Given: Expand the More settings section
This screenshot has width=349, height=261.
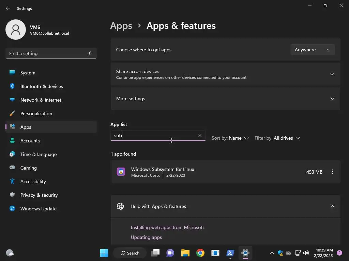Looking at the screenshot, I should coord(226,99).
